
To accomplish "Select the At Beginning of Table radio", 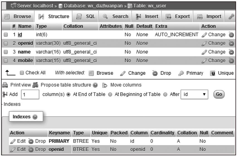I will coord(110,94).
